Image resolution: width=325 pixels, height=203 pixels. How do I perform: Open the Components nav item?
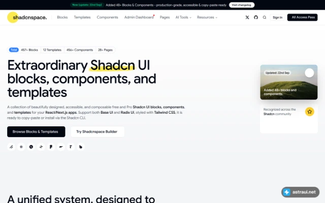coord(107,17)
